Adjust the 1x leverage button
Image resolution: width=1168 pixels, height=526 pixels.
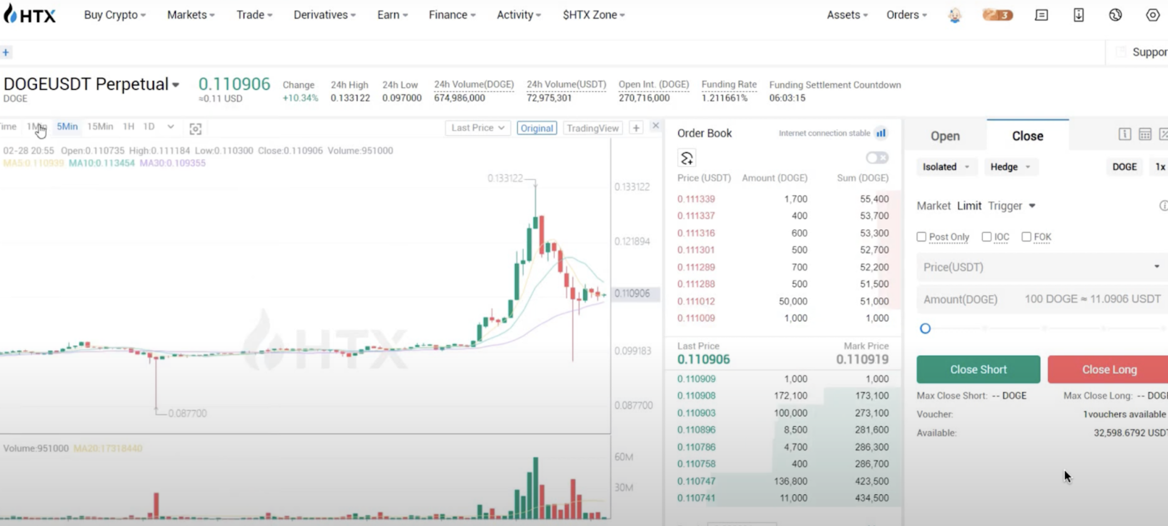click(x=1160, y=167)
